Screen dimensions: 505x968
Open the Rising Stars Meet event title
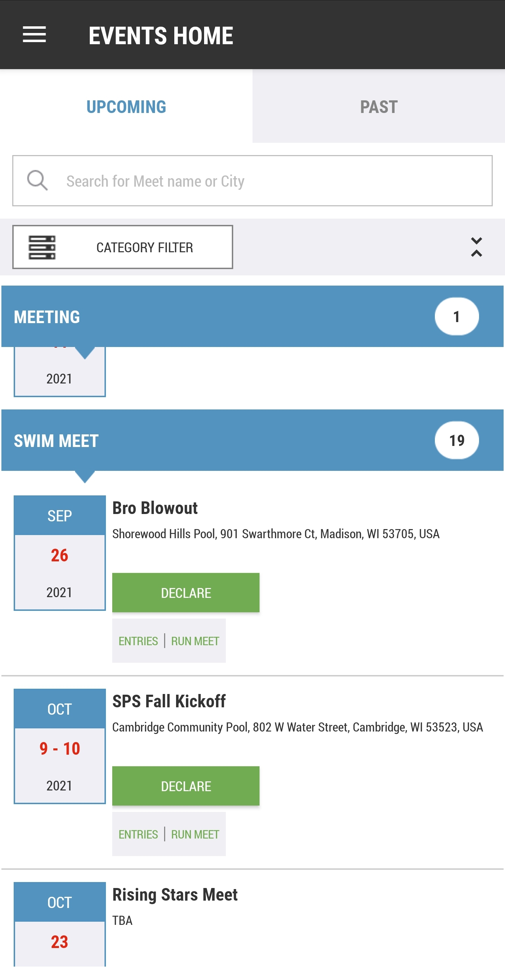click(x=175, y=895)
